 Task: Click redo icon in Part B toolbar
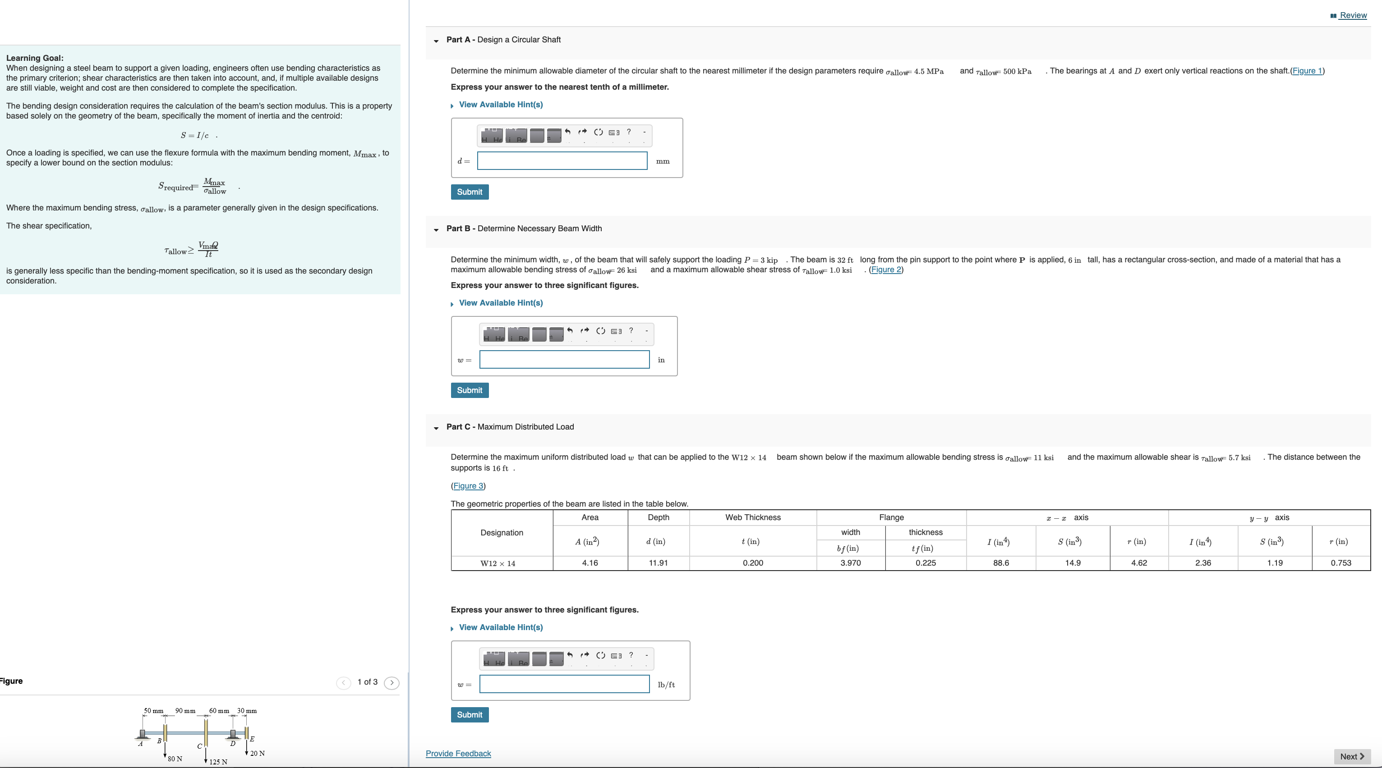pos(585,331)
